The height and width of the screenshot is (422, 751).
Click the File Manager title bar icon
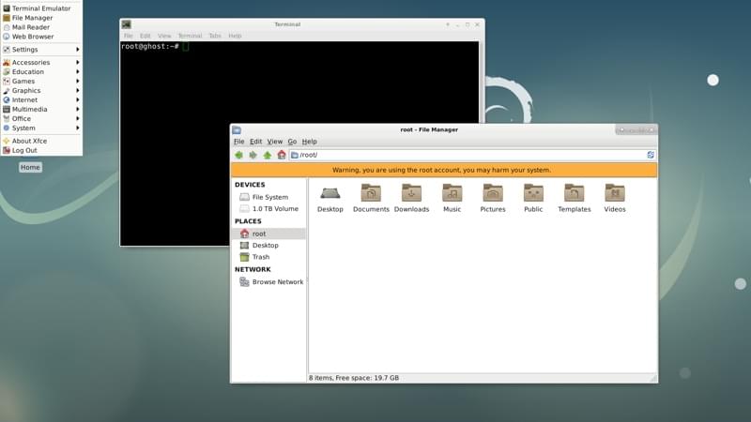237,129
